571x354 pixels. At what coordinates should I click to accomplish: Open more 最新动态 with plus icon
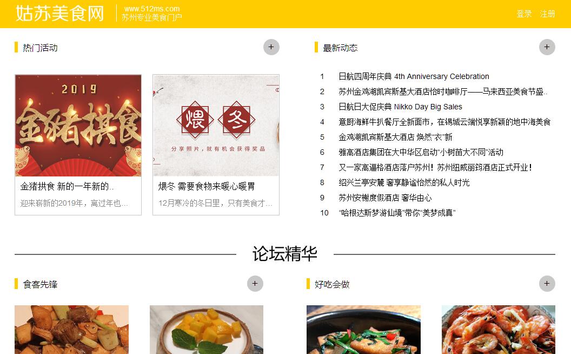(547, 48)
